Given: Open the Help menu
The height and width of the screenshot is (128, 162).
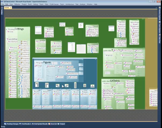Looking at the screenshot, I should click(96, 4).
